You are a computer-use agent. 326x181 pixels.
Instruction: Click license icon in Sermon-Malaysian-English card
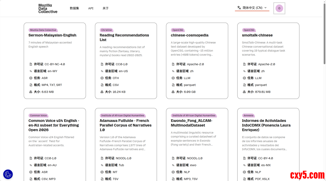tap(31, 64)
